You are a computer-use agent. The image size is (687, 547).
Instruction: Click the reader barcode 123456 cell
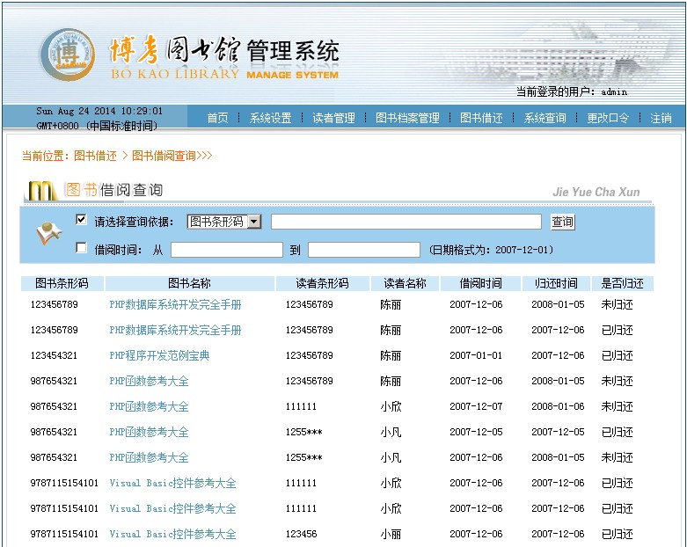pos(302,534)
